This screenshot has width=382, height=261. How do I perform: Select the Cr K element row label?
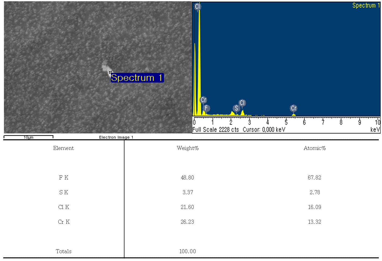pos(64,222)
